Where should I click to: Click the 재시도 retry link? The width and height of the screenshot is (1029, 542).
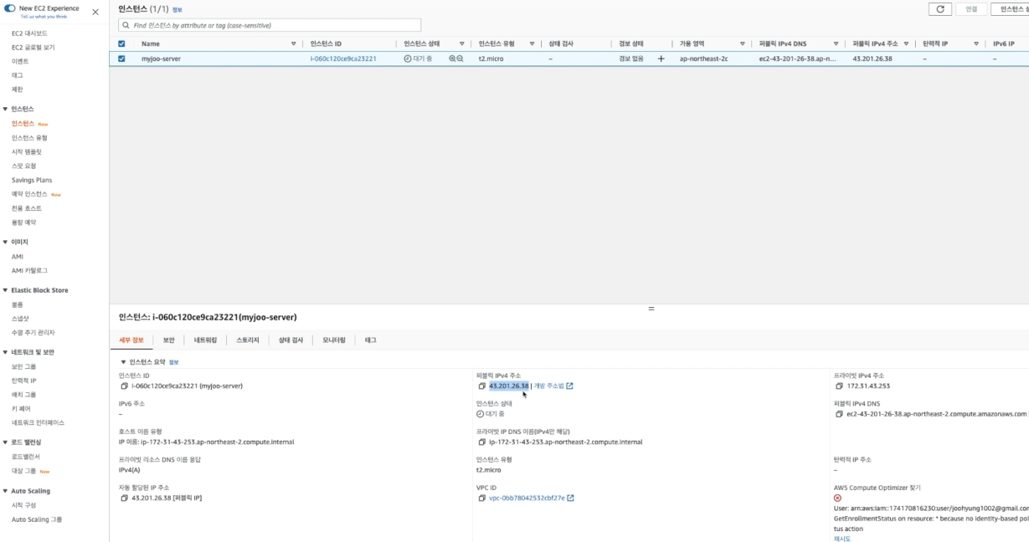[841, 539]
